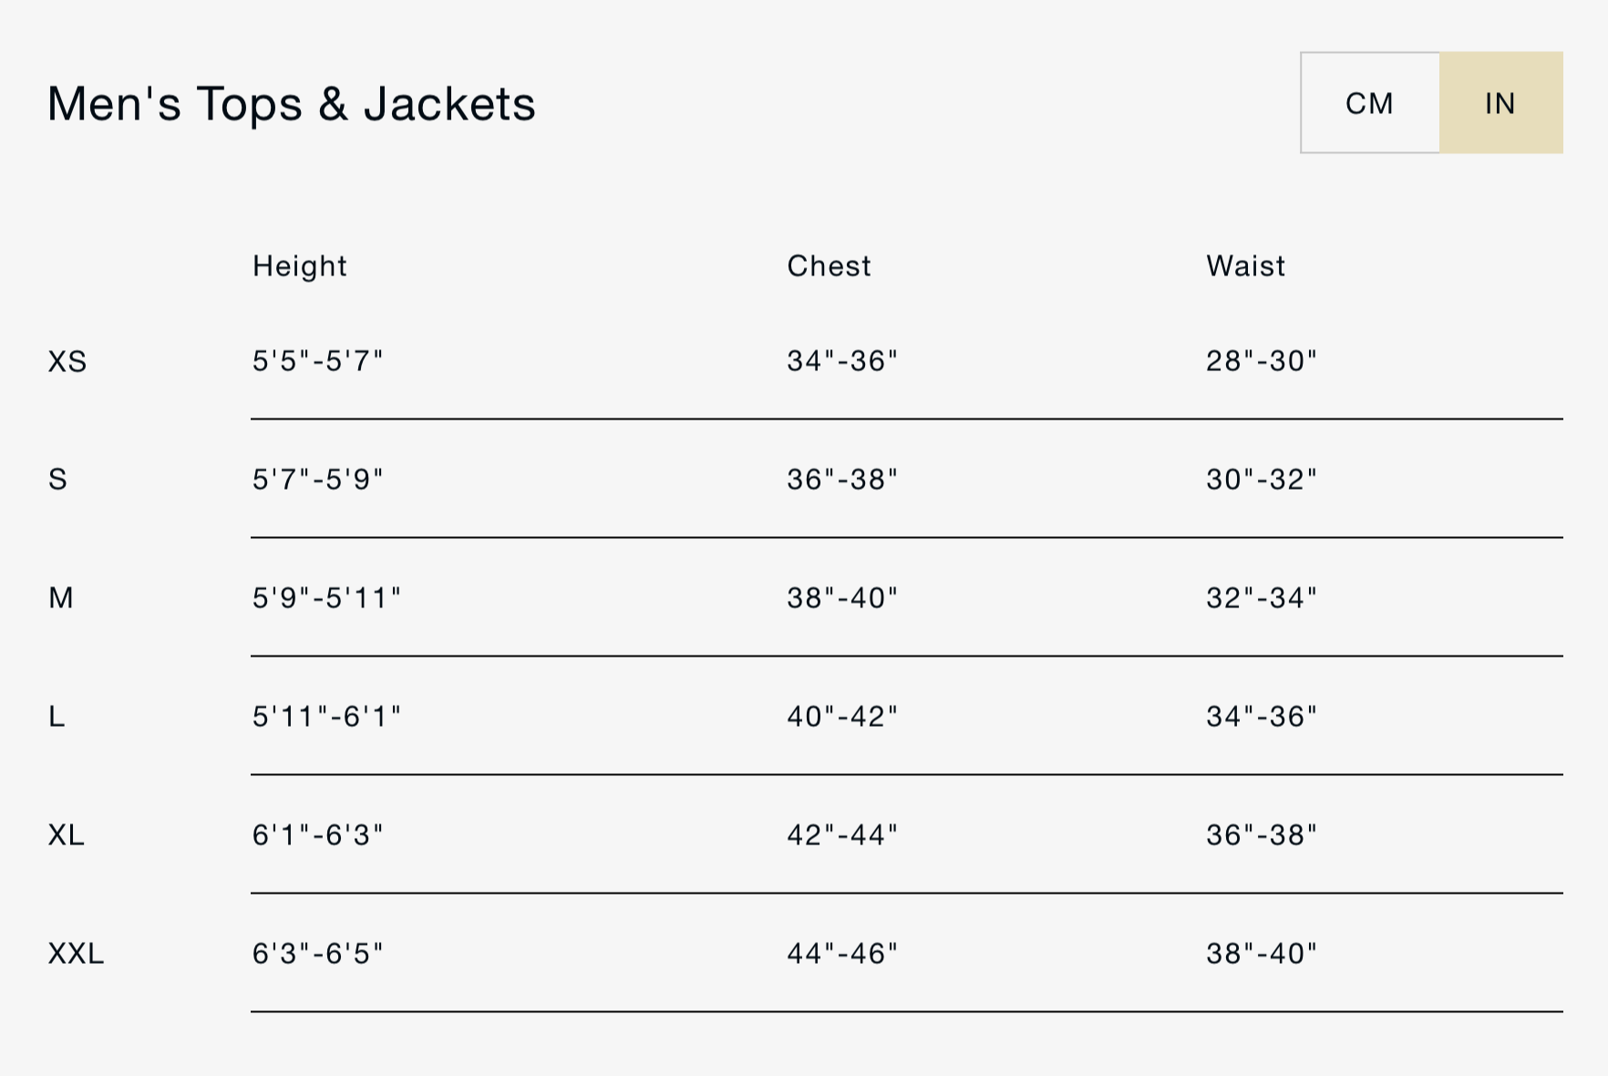Click the Men's Tops & Jackets heading
The width and height of the screenshot is (1608, 1076).
point(291,104)
